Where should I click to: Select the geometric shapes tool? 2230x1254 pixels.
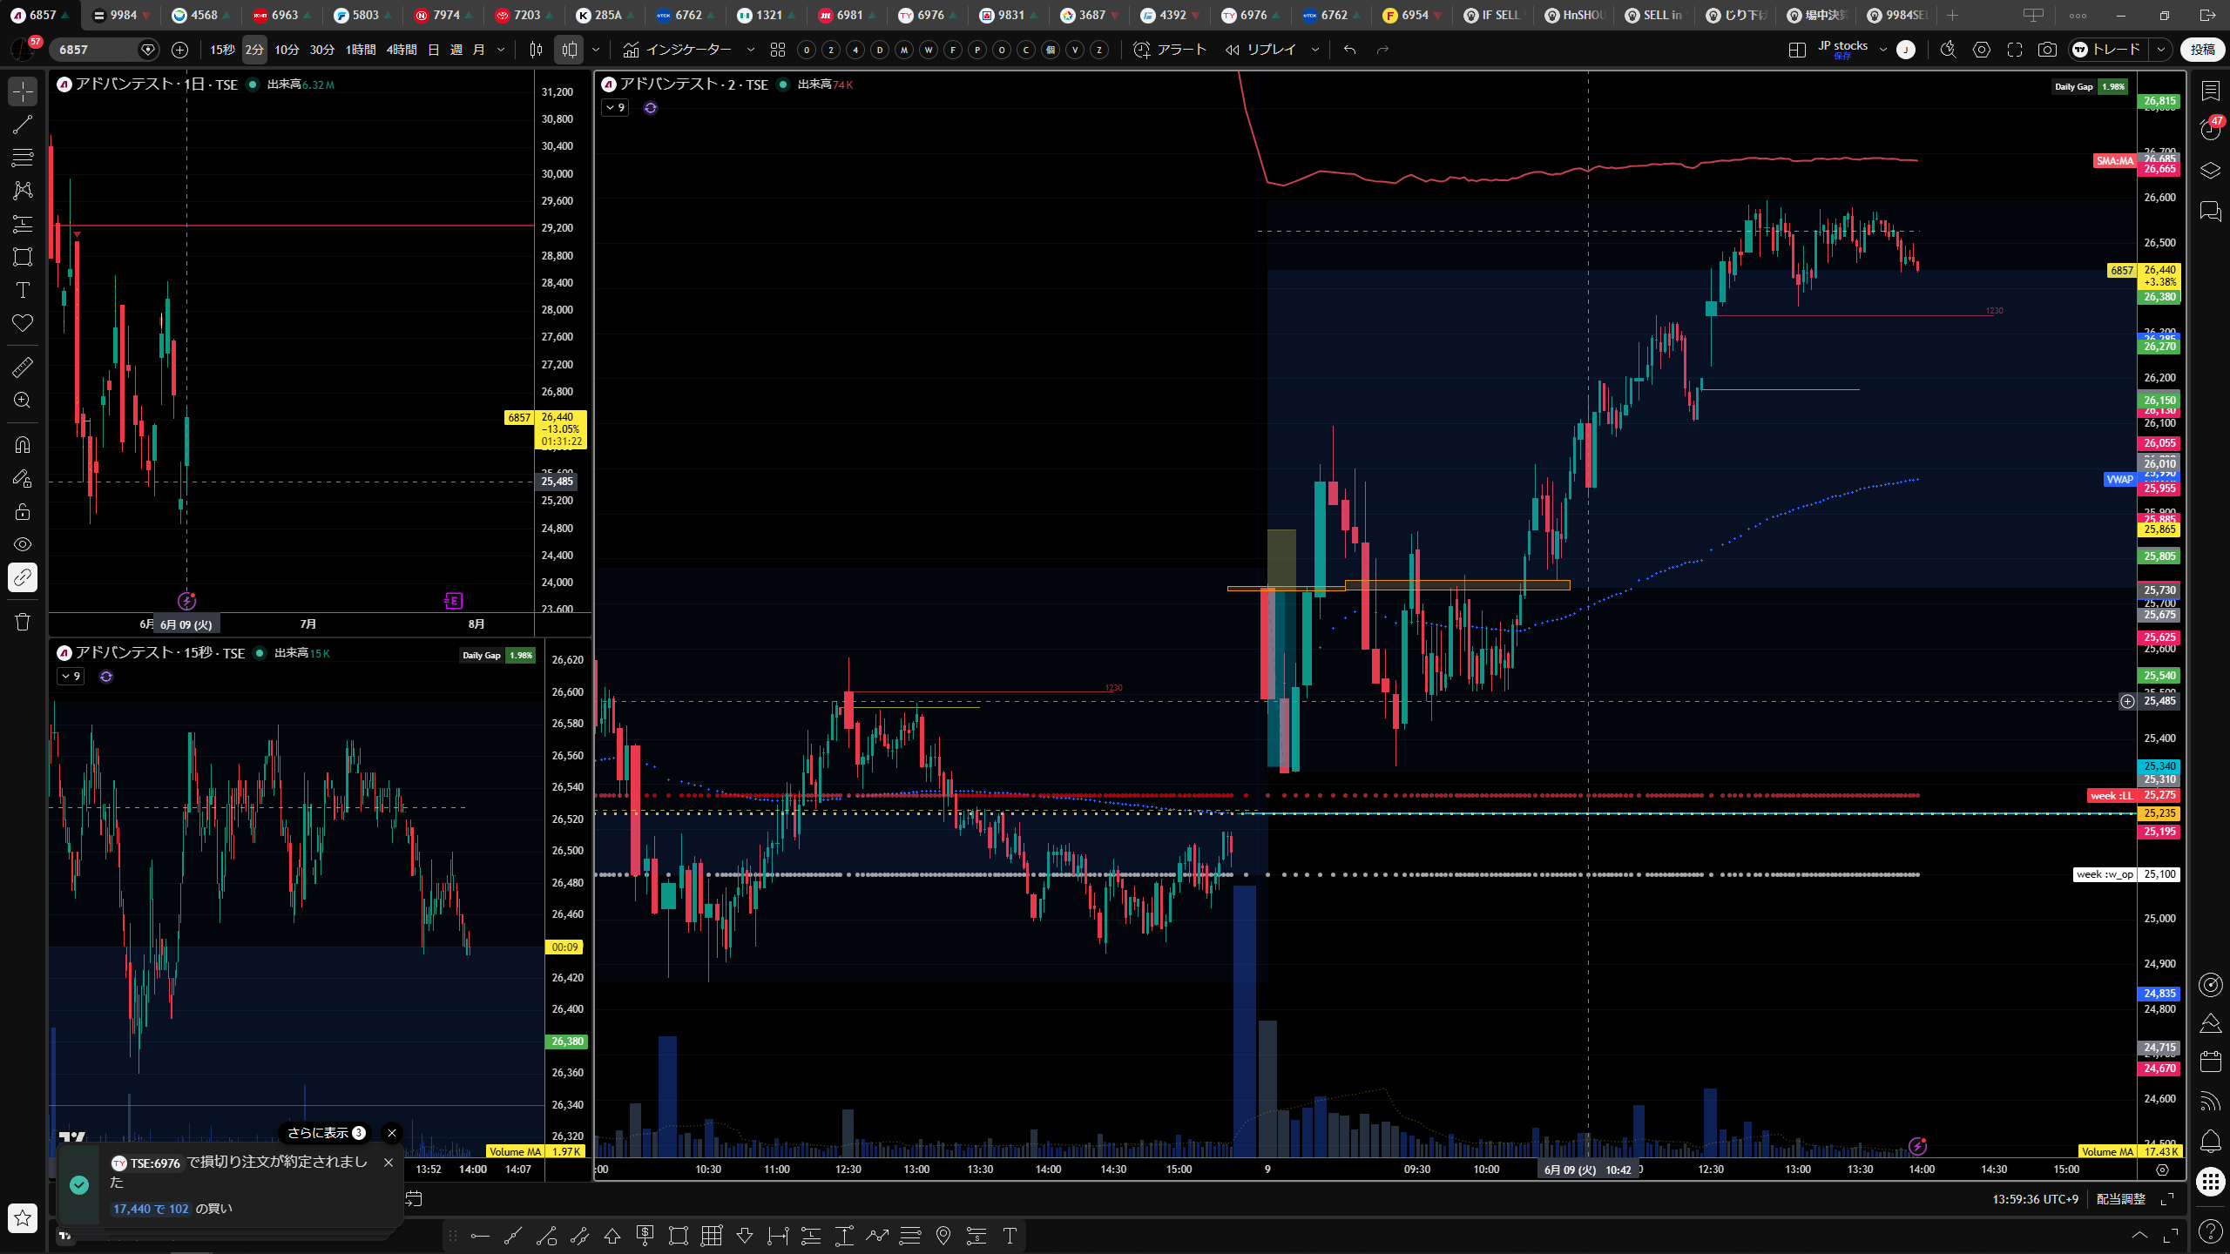(23, 257)
